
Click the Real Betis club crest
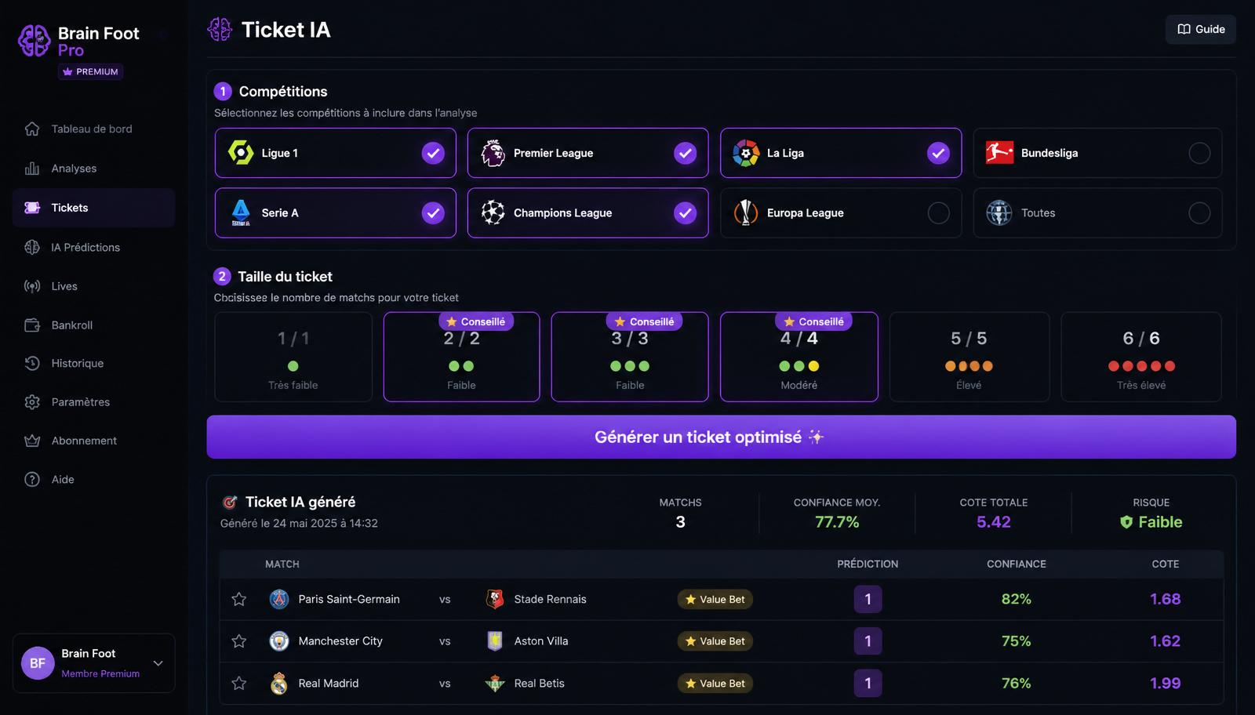click(495, 684)
